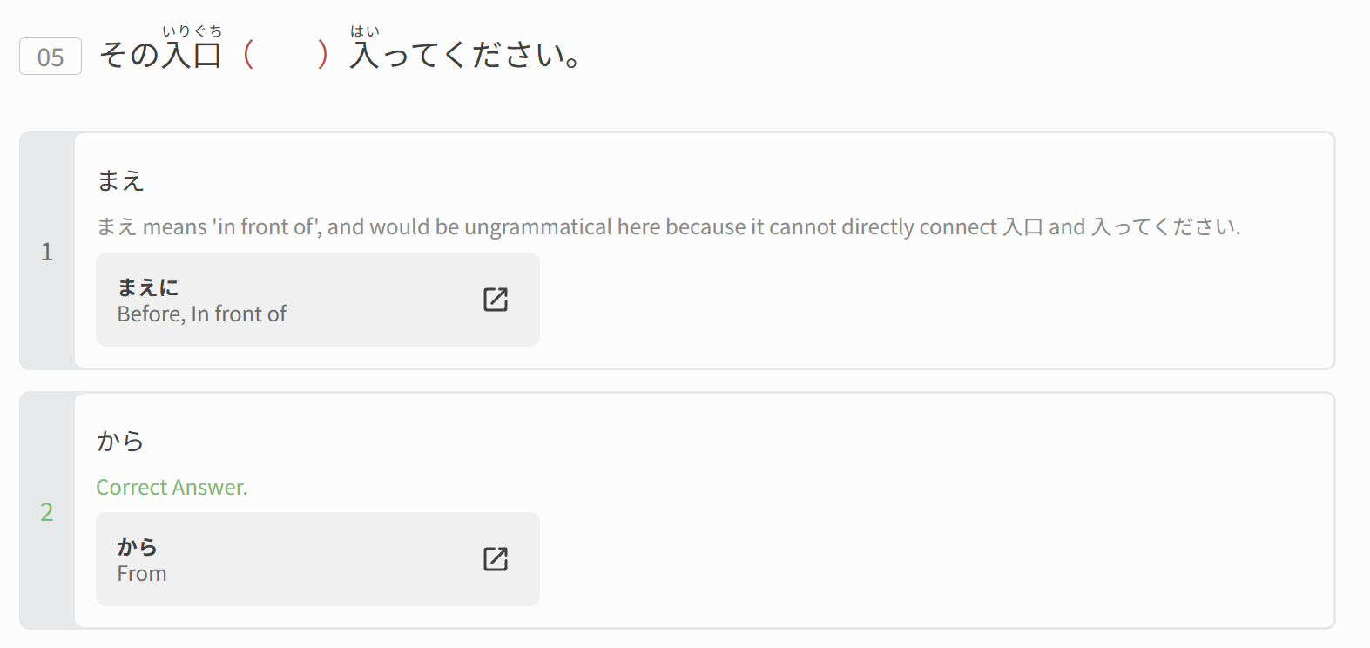Click the word 入口 in the question
The image size is (1370, 648).
click(192, 55)
